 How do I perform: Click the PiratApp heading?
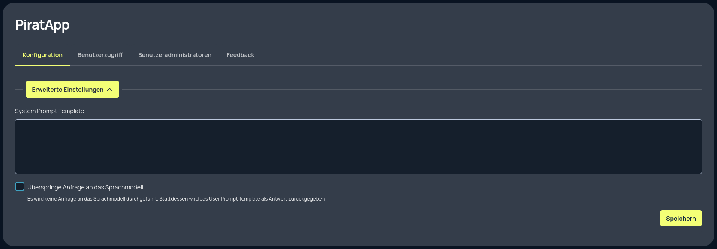coord(42,25)
